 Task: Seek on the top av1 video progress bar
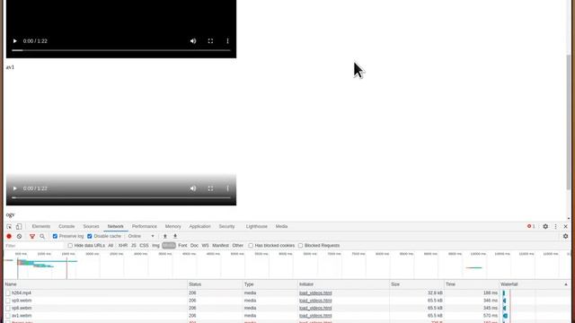[121, 50]
